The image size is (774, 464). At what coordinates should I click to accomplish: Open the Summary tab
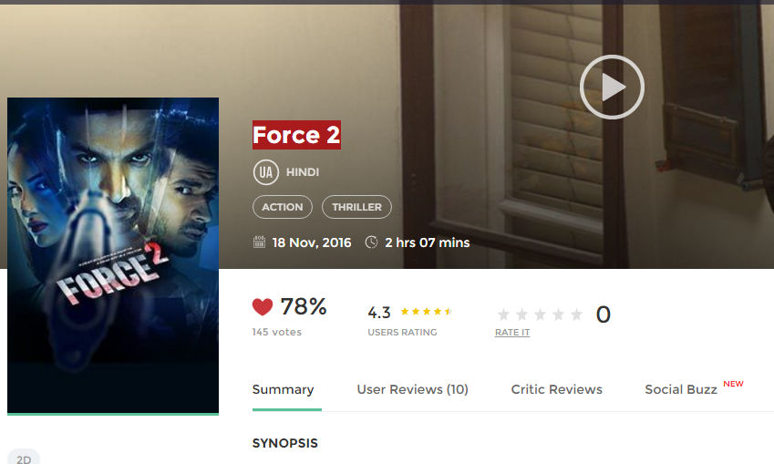pos(283,389)
